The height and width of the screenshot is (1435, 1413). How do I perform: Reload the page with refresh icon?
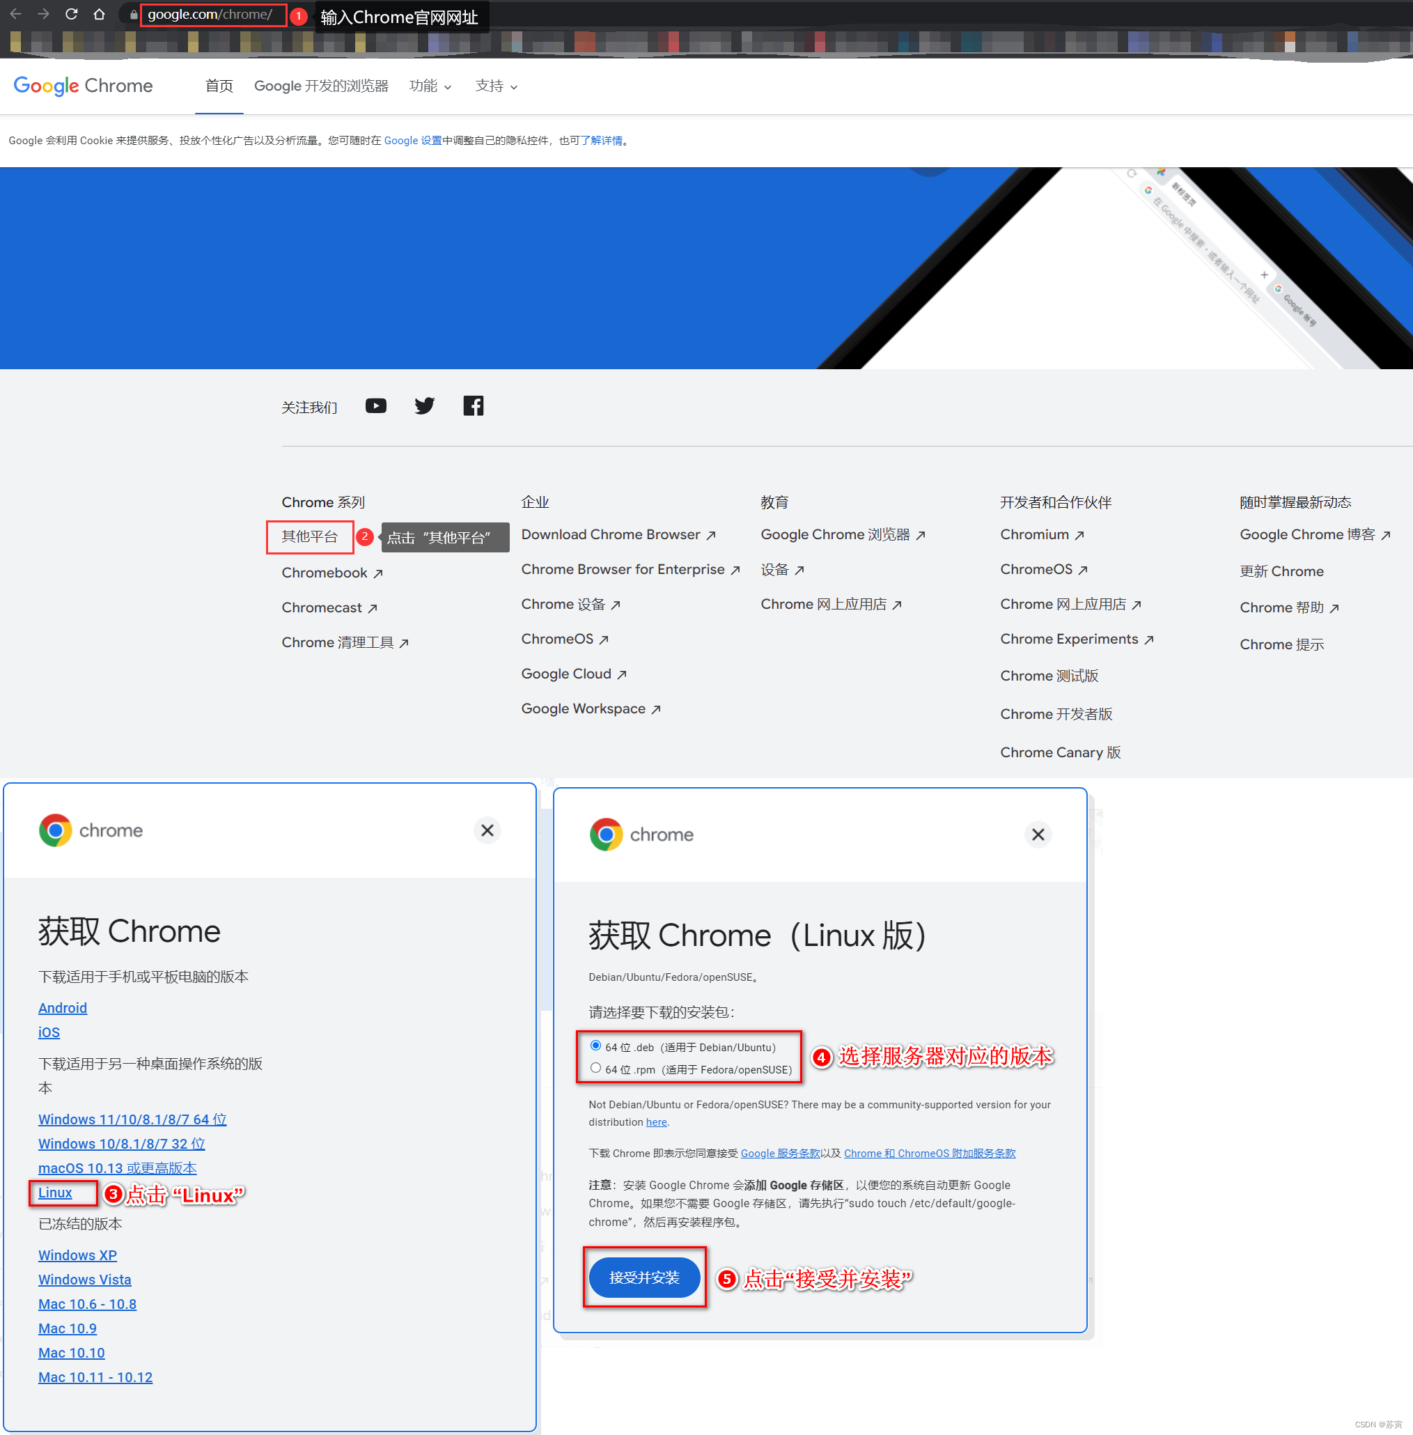point(71,14)
